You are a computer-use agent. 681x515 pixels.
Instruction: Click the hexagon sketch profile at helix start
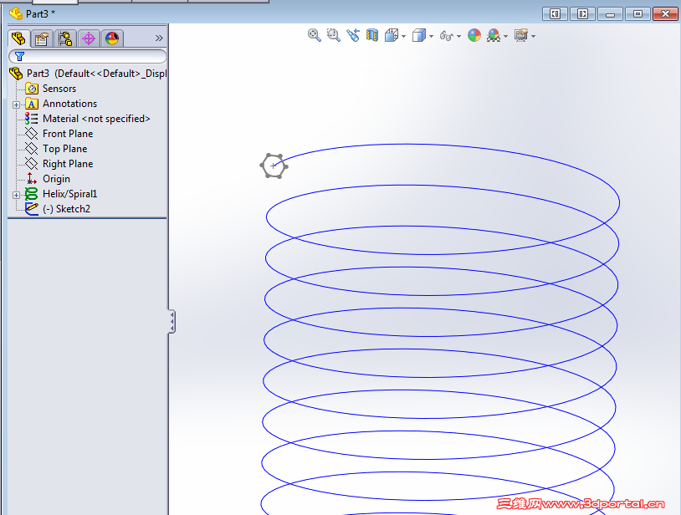[274, 166]
